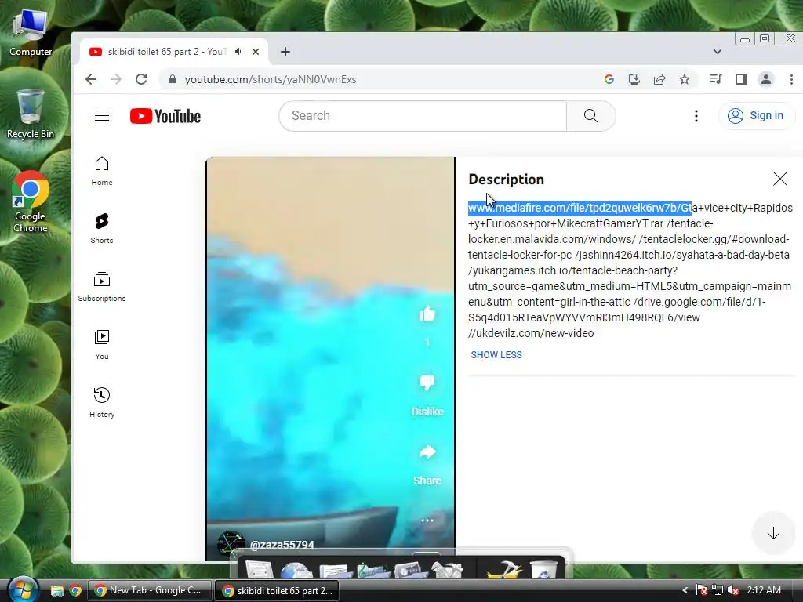Show hidden tray icons arrow
803x602 pixels.
click(685, 590)
